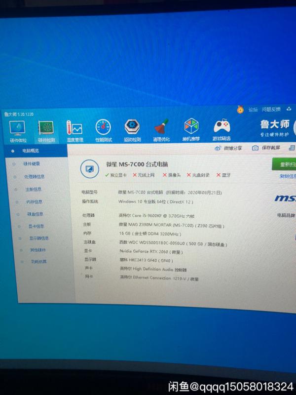Screen dimensions: 296x395
Task: Open 内存信息 memory info
Action: click(x=34, y=202)
